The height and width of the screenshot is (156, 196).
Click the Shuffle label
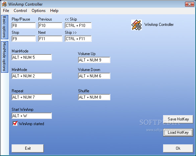84,91
